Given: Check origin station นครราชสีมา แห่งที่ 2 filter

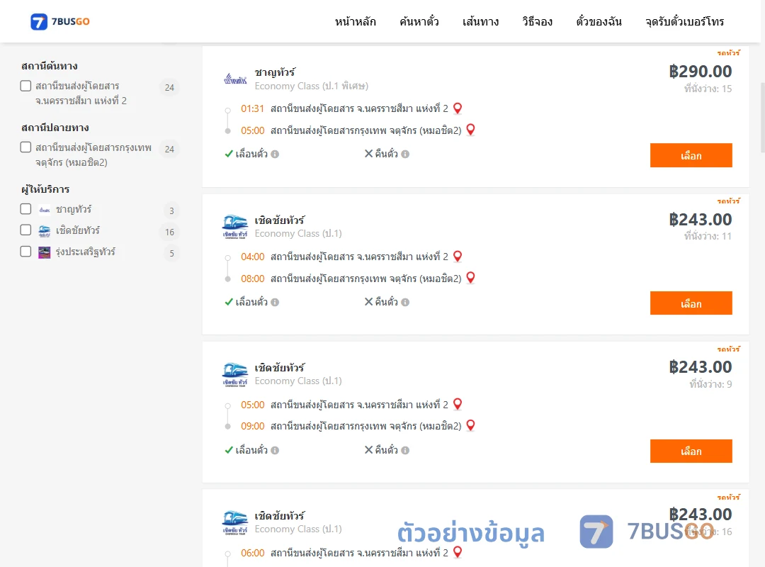Looking at the screenshot, I should click(x=26, y=86).
